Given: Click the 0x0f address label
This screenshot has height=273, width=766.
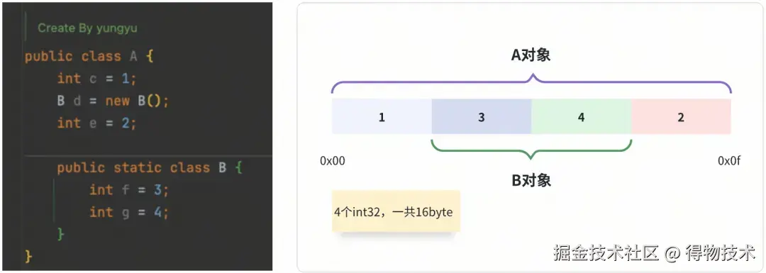Looking at the screenshot, I should 729,161.
